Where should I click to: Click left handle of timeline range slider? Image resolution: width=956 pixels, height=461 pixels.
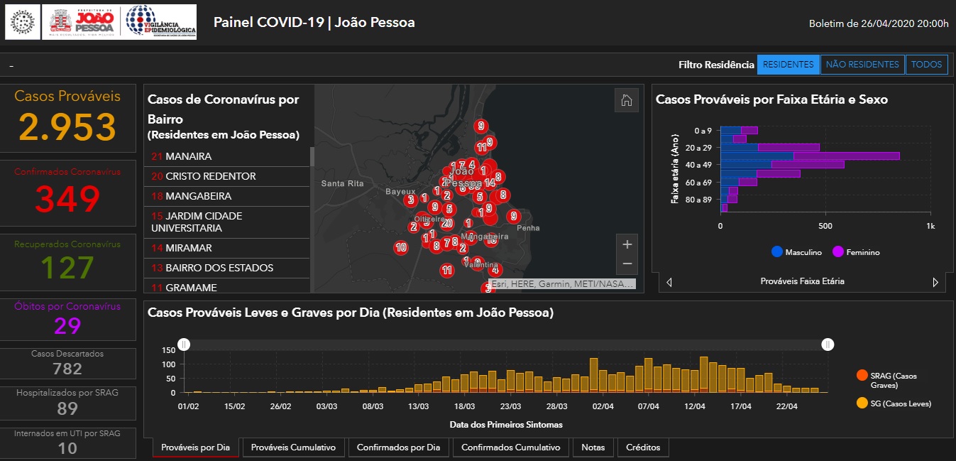coord(184,345)
